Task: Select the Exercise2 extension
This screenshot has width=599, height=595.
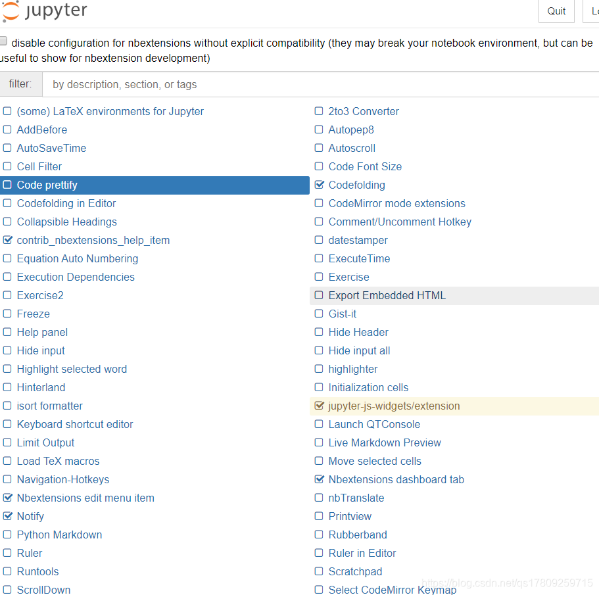Action: (x=40, y=295)
